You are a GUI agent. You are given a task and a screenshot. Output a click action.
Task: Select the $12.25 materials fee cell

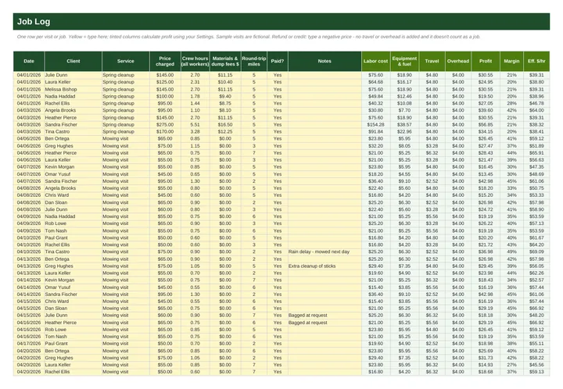tap(225, 131)
